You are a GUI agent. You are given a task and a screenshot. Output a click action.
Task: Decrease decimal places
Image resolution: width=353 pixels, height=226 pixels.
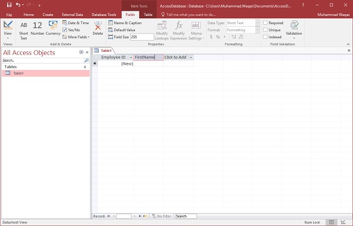(x=241, y=36)
